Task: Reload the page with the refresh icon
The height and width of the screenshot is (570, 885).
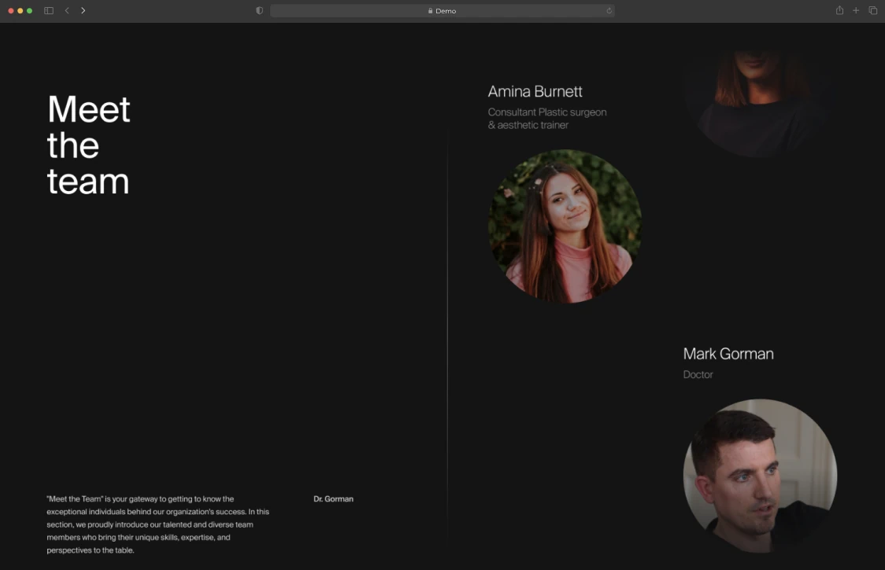Action: (609, 11)
